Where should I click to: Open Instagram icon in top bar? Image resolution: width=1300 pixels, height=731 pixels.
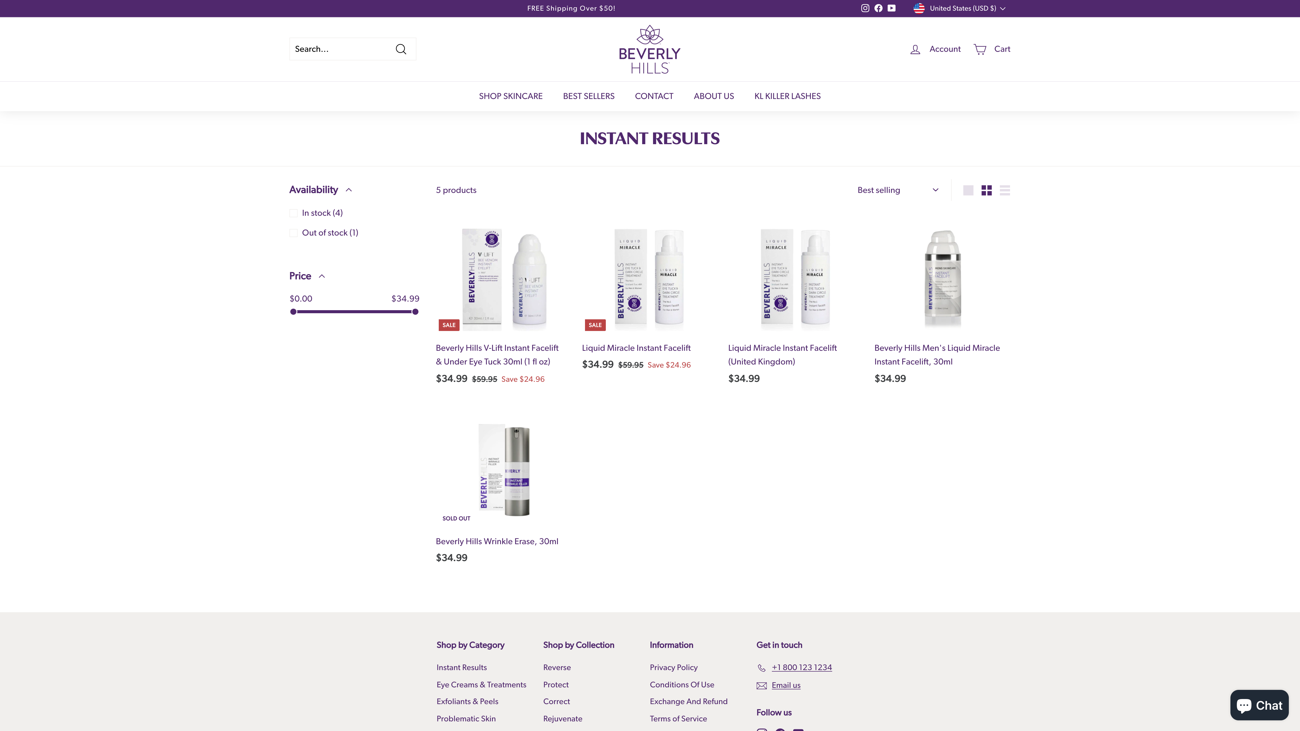pyautogui.click(x=865, y=8)
